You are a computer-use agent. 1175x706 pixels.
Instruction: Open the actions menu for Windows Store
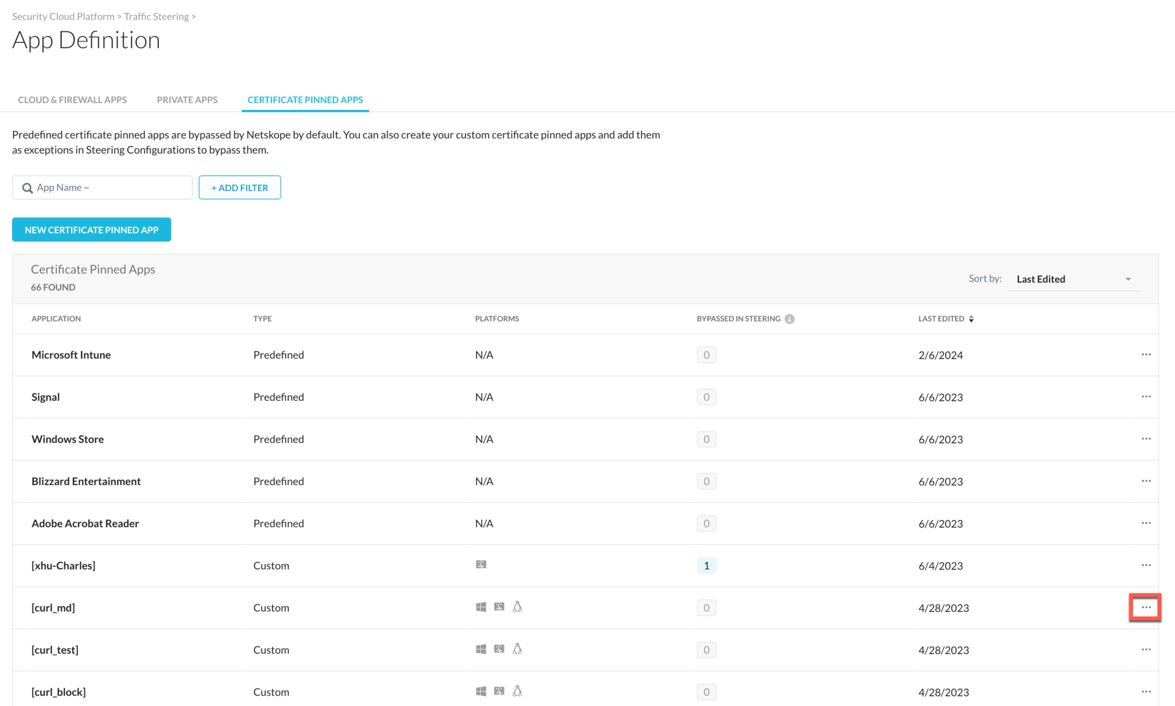[x=1146, y=439]
